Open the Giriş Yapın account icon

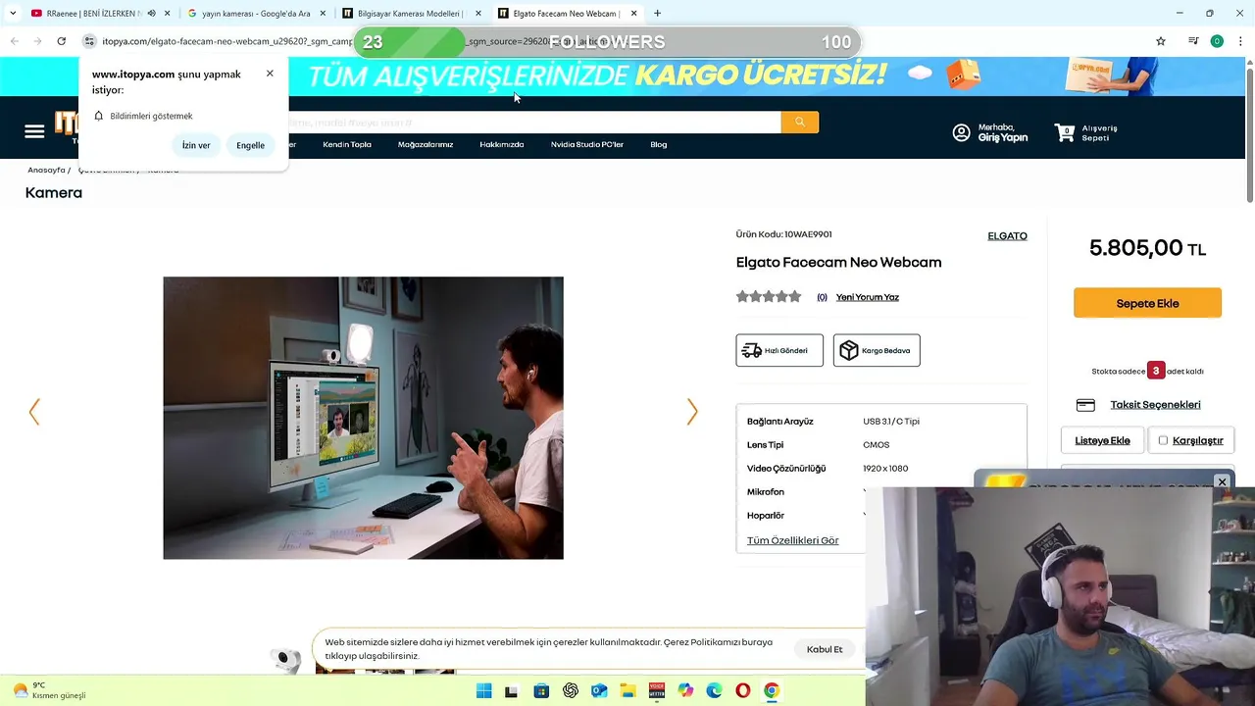pyautogui.click(x=961, y=132)
